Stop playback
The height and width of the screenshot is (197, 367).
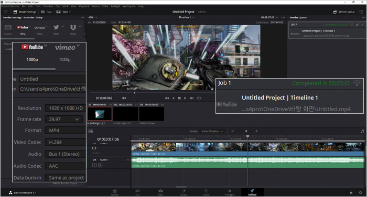[x=179, y=98]
